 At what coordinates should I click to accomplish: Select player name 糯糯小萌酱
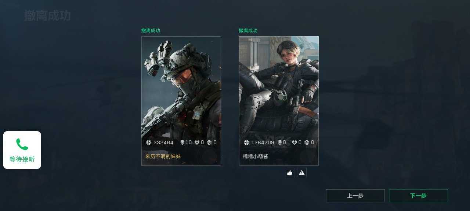point(256,156)
